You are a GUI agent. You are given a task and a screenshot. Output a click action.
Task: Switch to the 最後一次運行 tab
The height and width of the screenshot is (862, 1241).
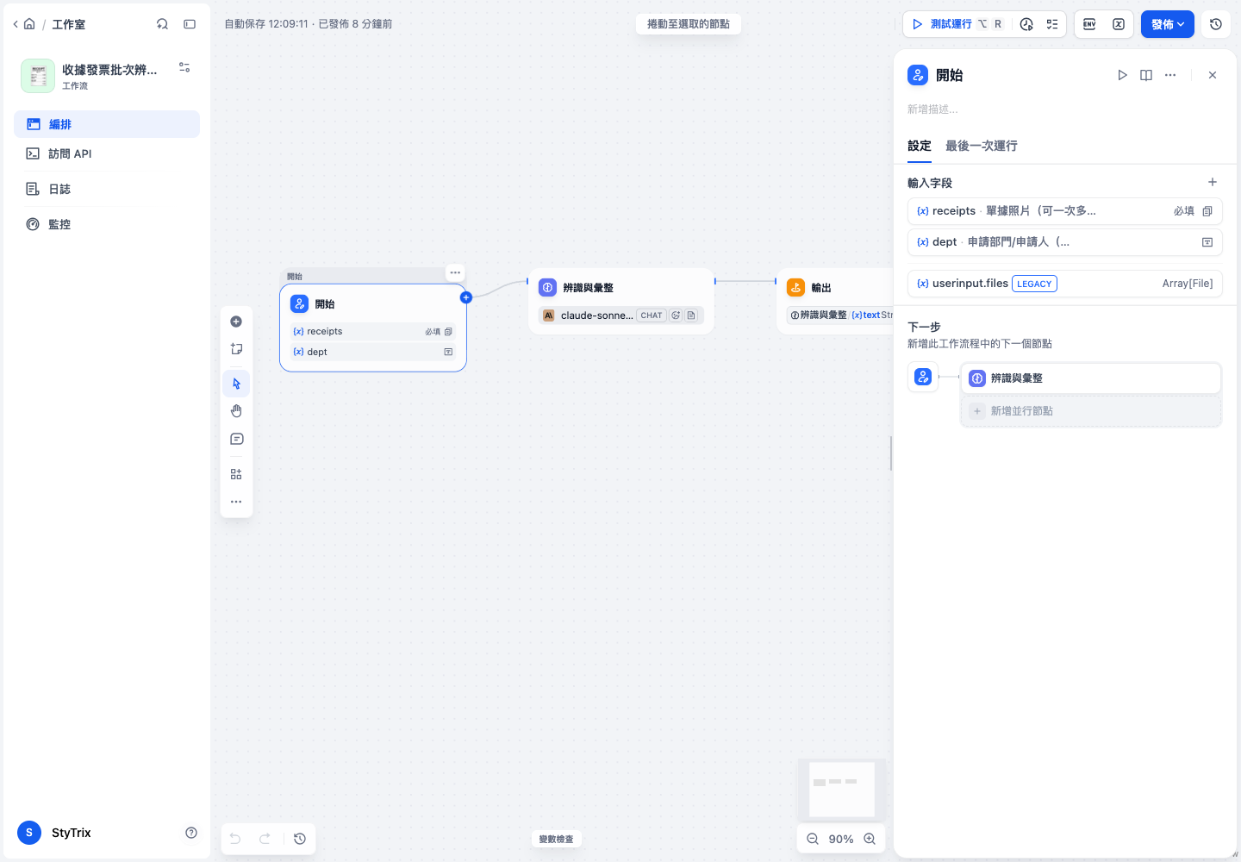[982, 146]
